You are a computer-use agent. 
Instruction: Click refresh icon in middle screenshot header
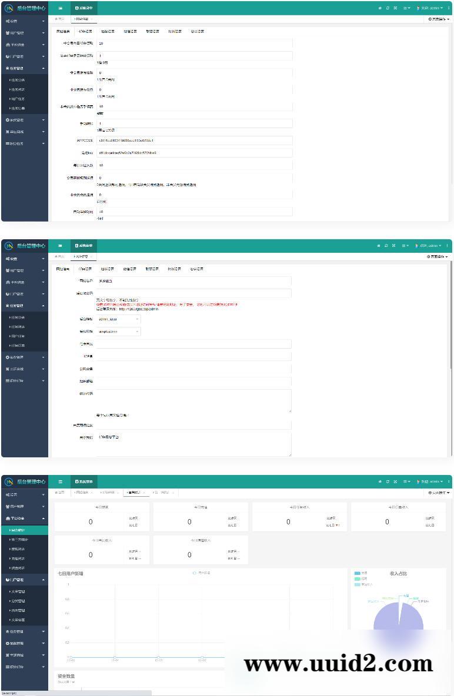pos(386,246)
